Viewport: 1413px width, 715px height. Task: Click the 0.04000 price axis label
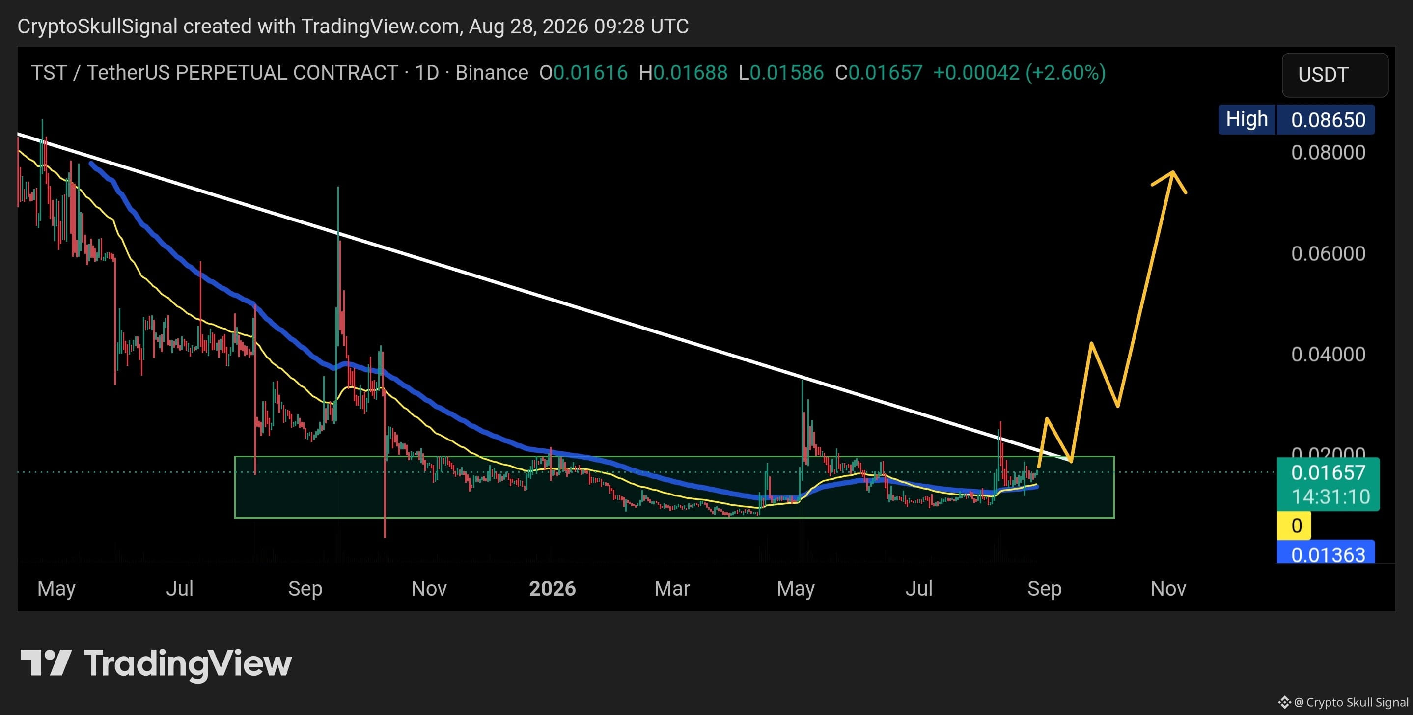(x=1328, y=354)
